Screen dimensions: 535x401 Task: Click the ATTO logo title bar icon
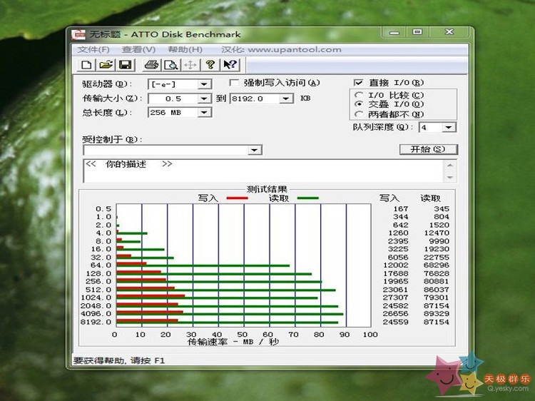coord(78,34)
